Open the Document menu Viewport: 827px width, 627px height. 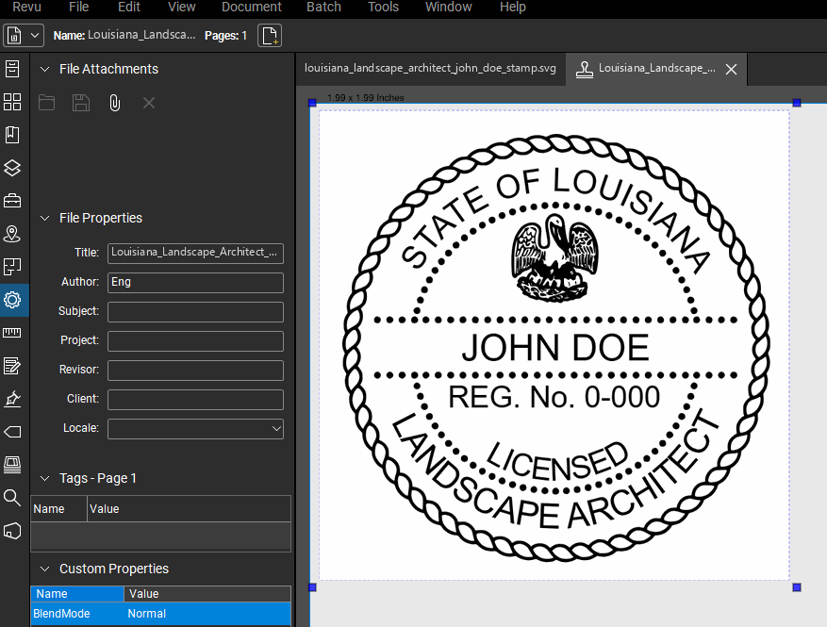[x=252, y=7]
